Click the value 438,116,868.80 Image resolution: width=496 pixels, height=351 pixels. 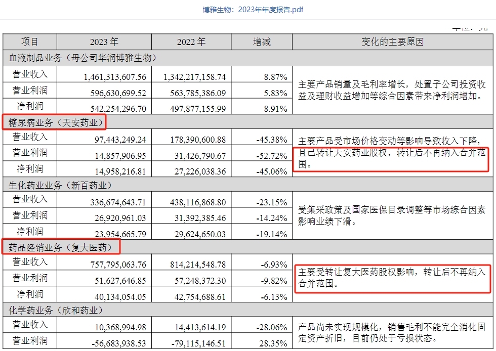tap(198, 202)
